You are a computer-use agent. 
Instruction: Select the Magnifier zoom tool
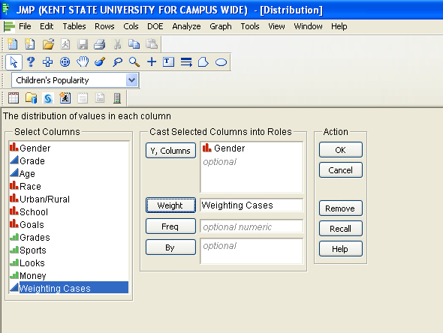[134, 61]
